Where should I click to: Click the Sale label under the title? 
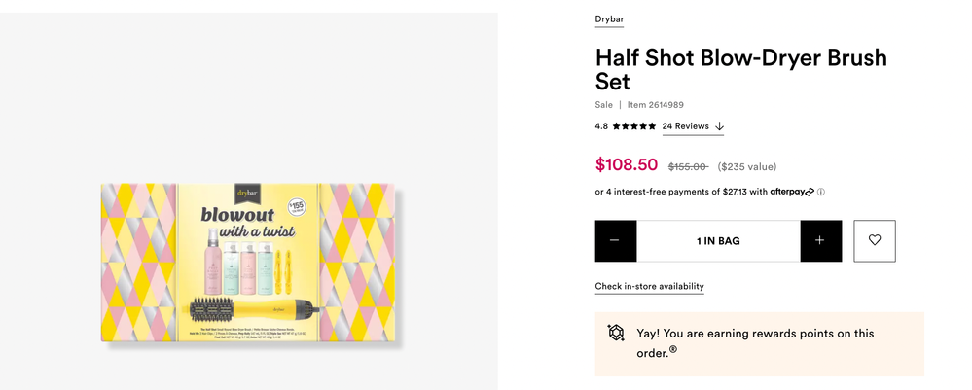click(x=604, y=105)
